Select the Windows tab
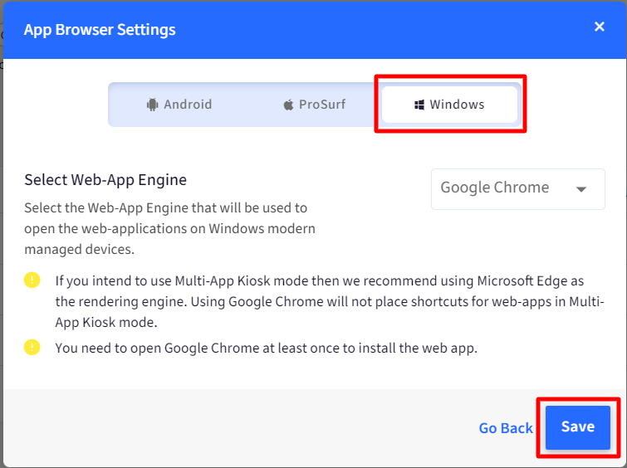627x468 pixels. [x=449, y=105]
